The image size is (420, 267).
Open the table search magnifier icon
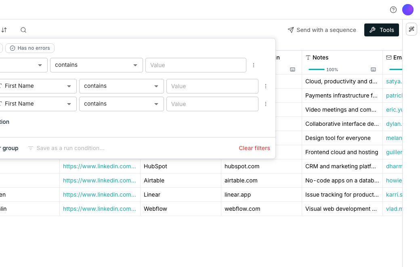coord(23,30)
